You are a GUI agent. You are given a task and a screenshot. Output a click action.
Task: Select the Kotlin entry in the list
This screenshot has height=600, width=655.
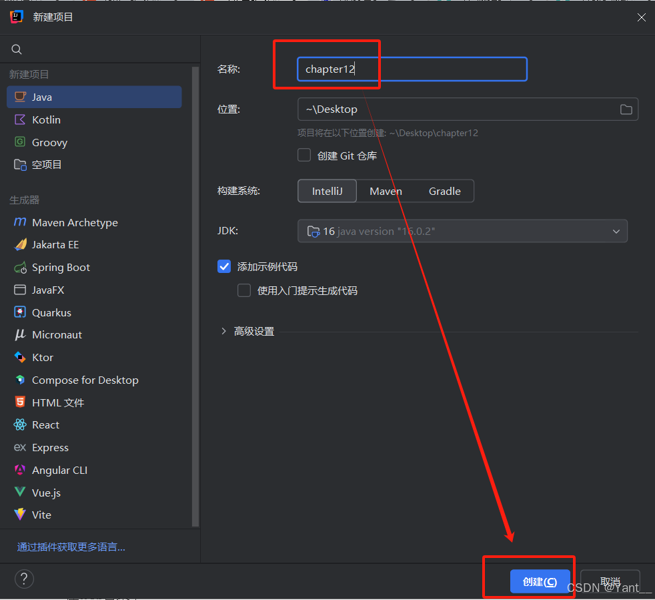95,119
